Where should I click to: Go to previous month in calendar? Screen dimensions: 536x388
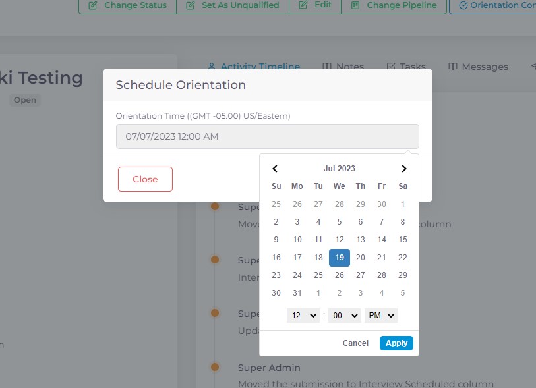pos(275,169)
